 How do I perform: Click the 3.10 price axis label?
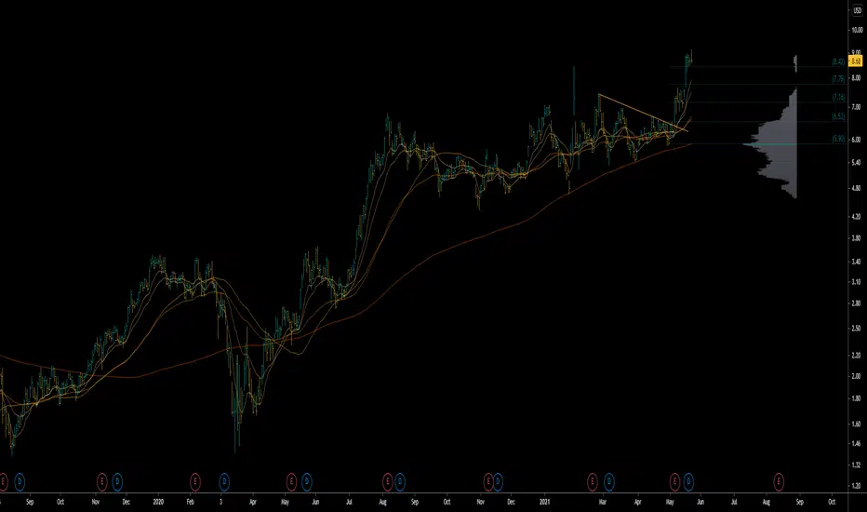tap(856, 282)
